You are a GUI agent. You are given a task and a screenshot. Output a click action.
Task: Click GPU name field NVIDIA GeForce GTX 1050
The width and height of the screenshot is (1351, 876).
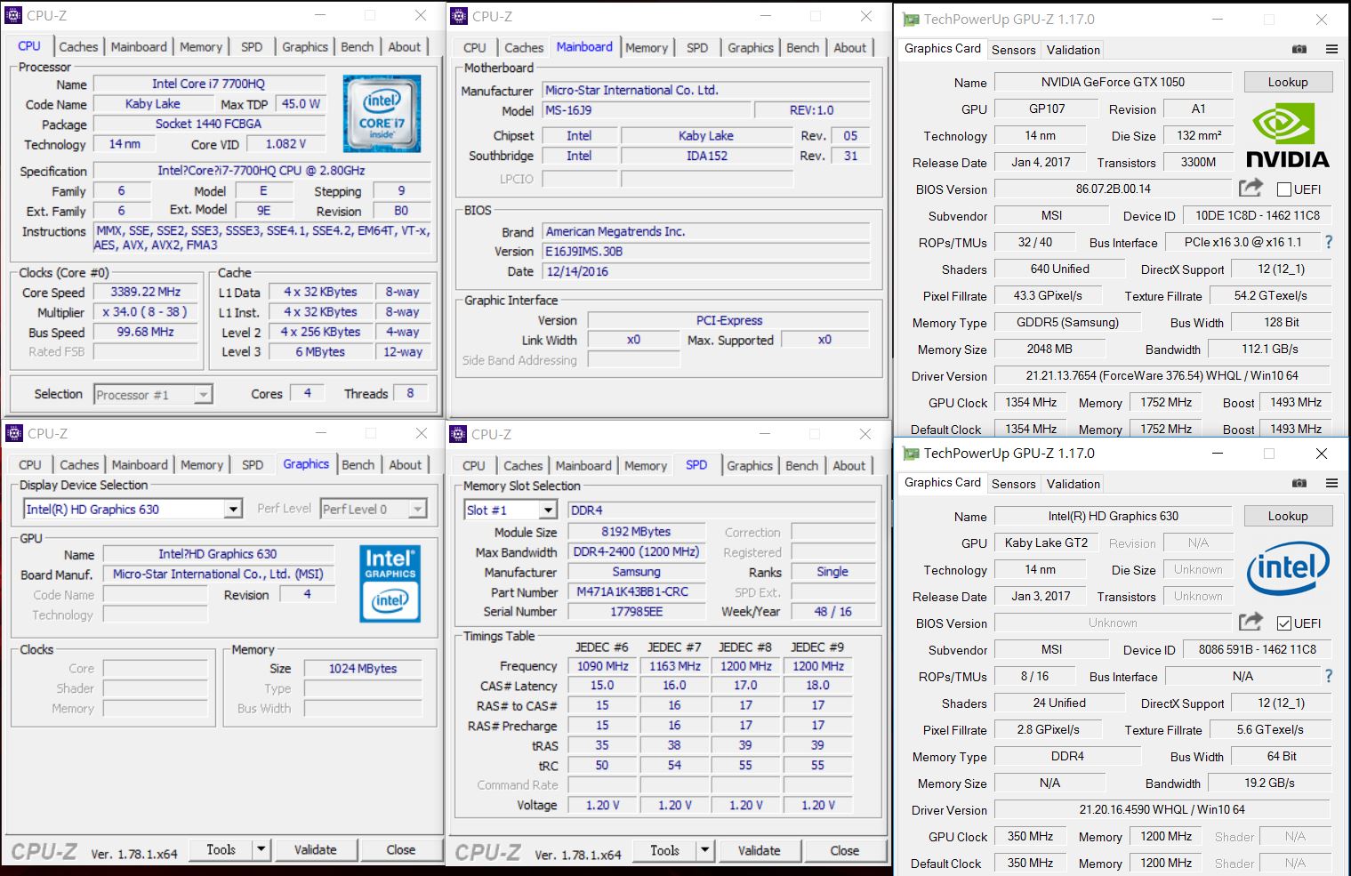(1113, 82)
